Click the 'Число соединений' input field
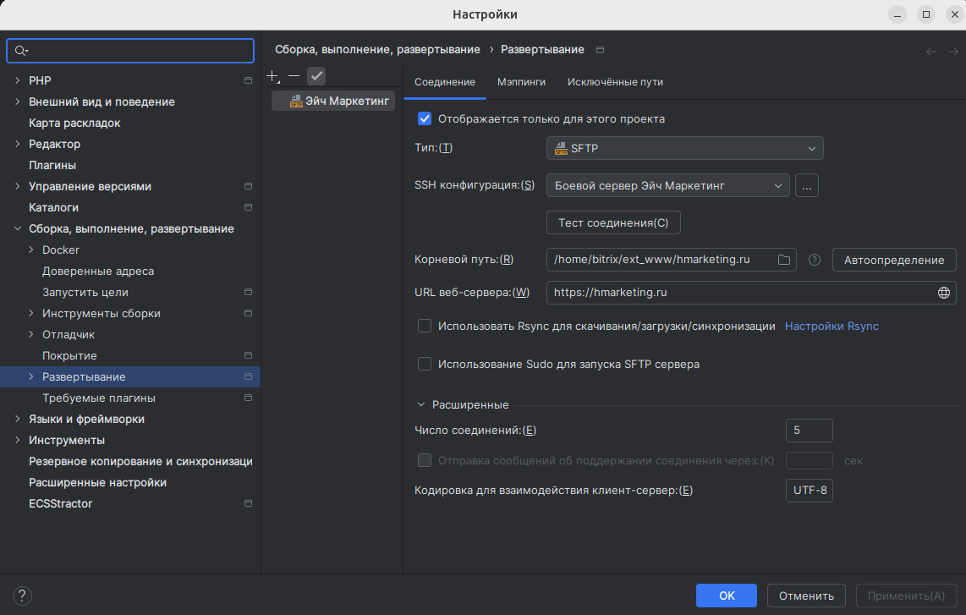Viewport: 966px width, 615px height. click(809, 431)
